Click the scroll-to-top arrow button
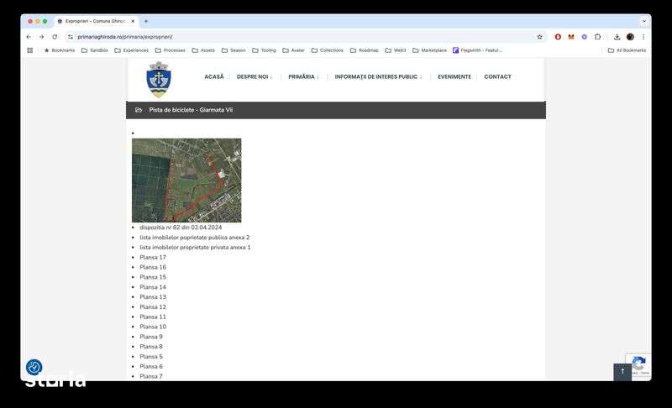 pyautogui.click(x=622, y=372)
